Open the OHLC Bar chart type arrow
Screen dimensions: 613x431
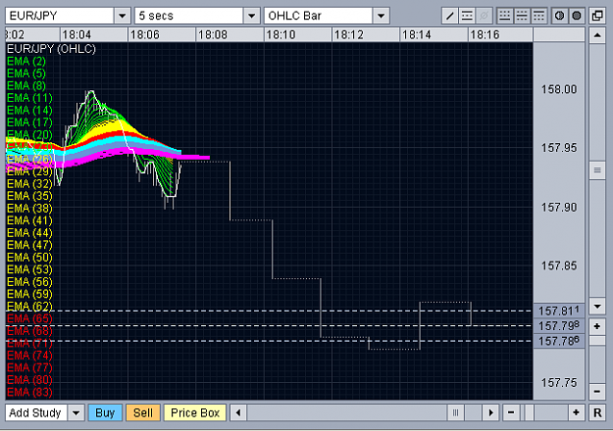[382, 16]
